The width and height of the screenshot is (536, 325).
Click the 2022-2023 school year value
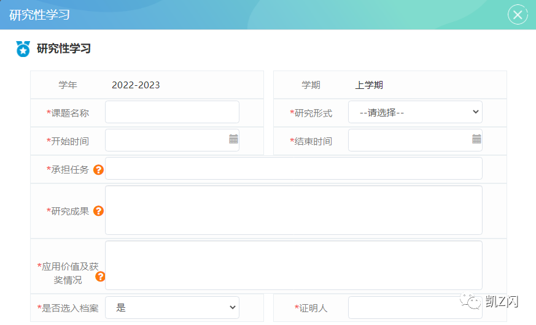point(136,85)
